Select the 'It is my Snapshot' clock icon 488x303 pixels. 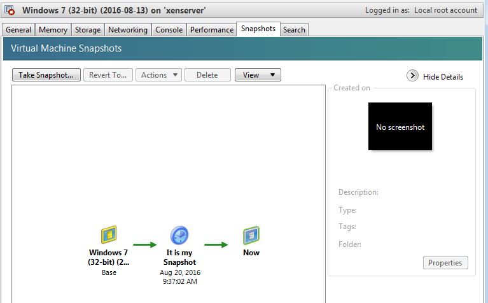click(x=179, y=236)
